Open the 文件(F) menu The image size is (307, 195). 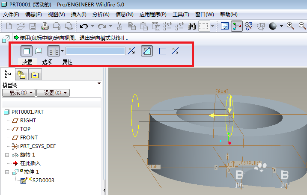pos(11,14)
